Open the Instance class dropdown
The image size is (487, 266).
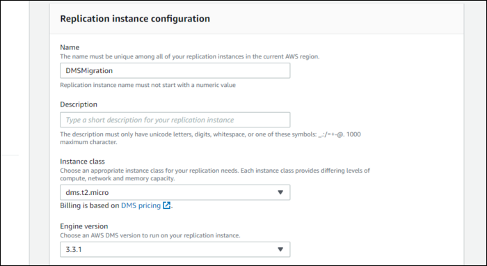175,192
